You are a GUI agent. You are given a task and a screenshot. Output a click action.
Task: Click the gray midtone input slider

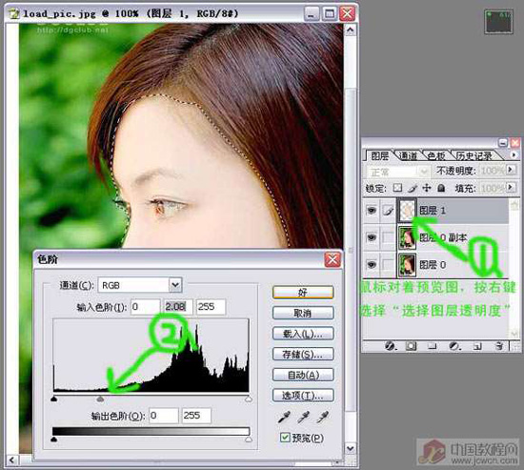pyautogui.click(x=100, y=399)
